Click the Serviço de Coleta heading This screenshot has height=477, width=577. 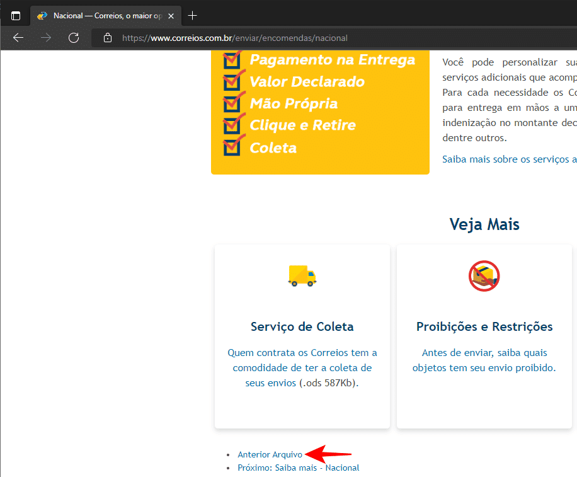302,326
